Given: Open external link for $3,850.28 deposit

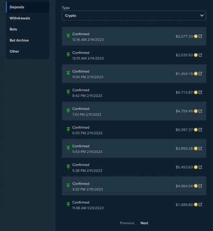Looking at the screenshot, I should tap(200, 148).
